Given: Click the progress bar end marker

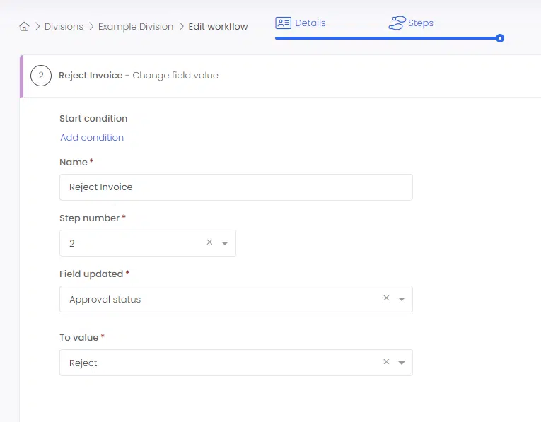Looking at the screenshot, I should click(x=500, y=38).
